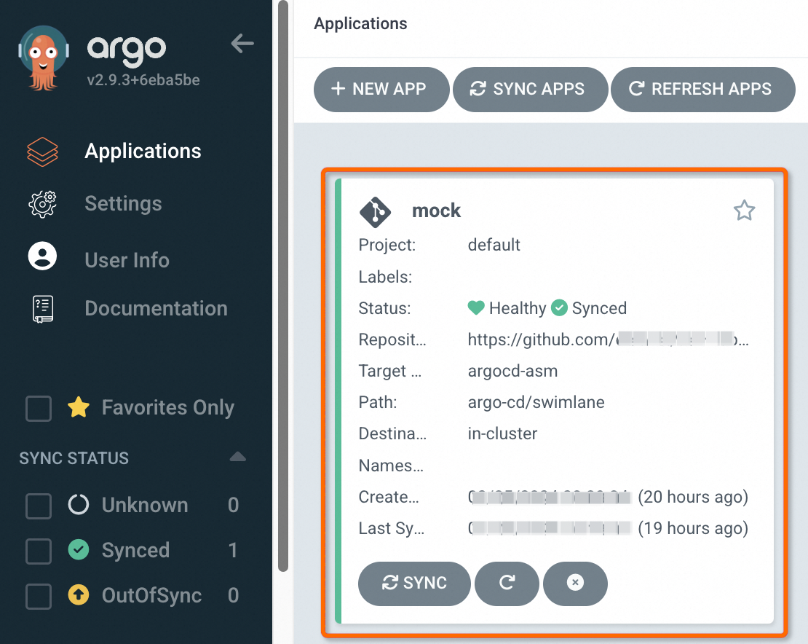Click the Documentation book icon
This screenshot has height=644, width=808.
click(x=43, y=309)
